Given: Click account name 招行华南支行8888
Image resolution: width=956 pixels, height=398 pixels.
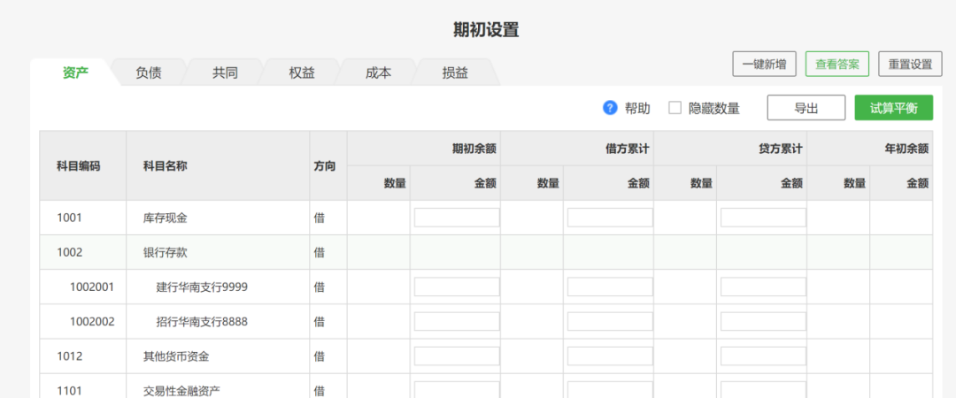Looking at the screenshot, I should (x=202, y=322).
